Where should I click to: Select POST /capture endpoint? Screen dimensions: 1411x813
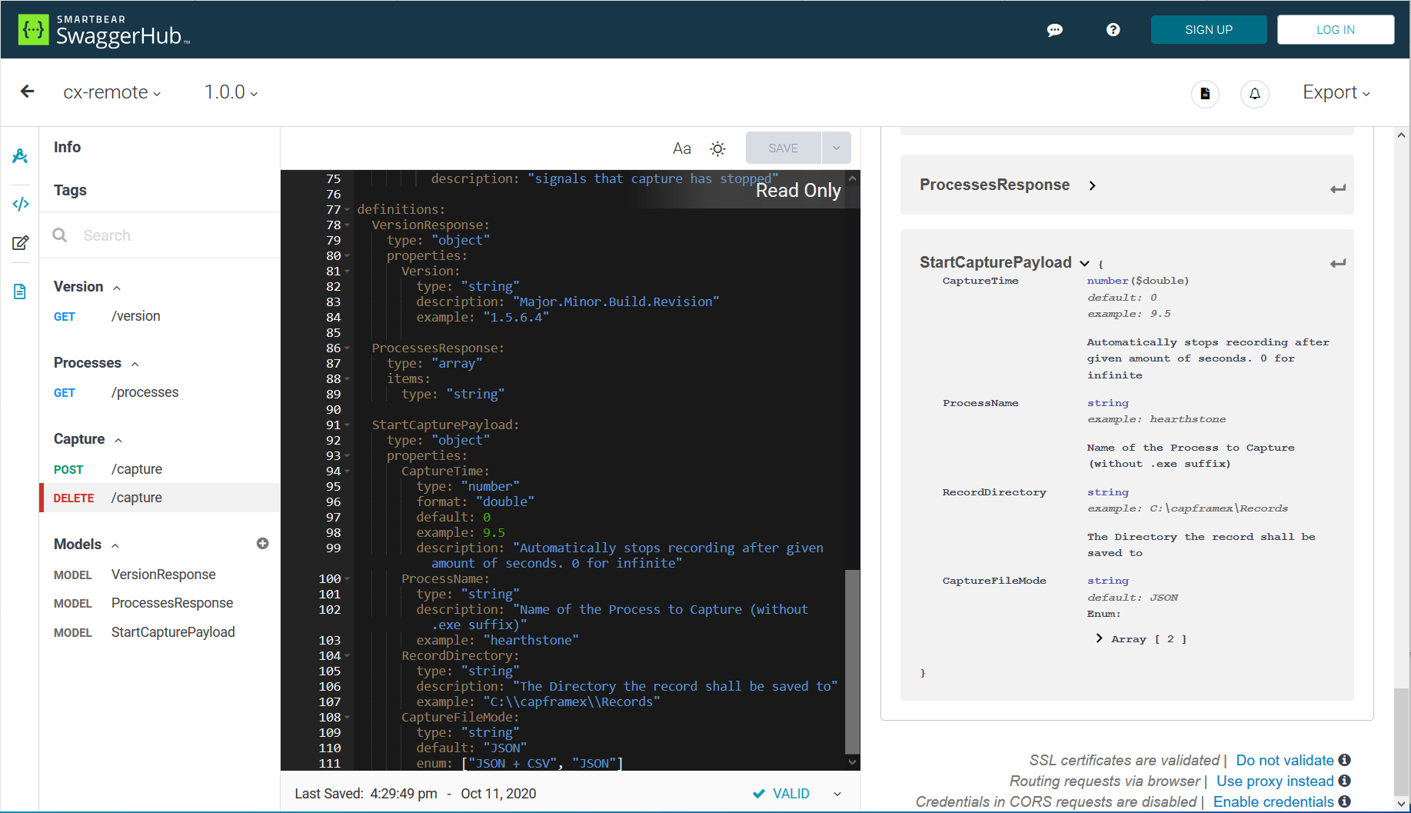click(x=159, y=469)
